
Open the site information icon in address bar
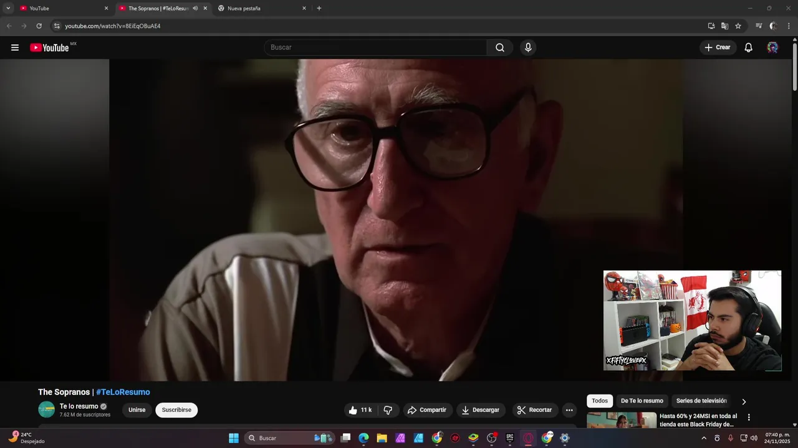tap(57, 26)
